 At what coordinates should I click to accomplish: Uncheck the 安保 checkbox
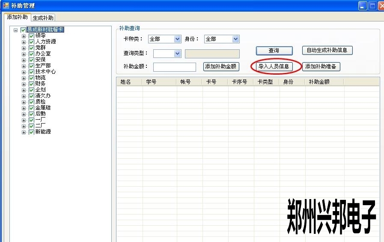point(31,60)
